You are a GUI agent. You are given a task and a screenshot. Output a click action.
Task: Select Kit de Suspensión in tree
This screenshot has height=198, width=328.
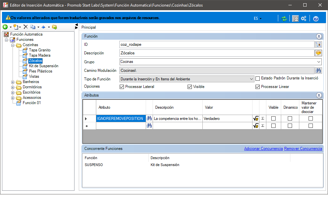(x=44, y=66)
